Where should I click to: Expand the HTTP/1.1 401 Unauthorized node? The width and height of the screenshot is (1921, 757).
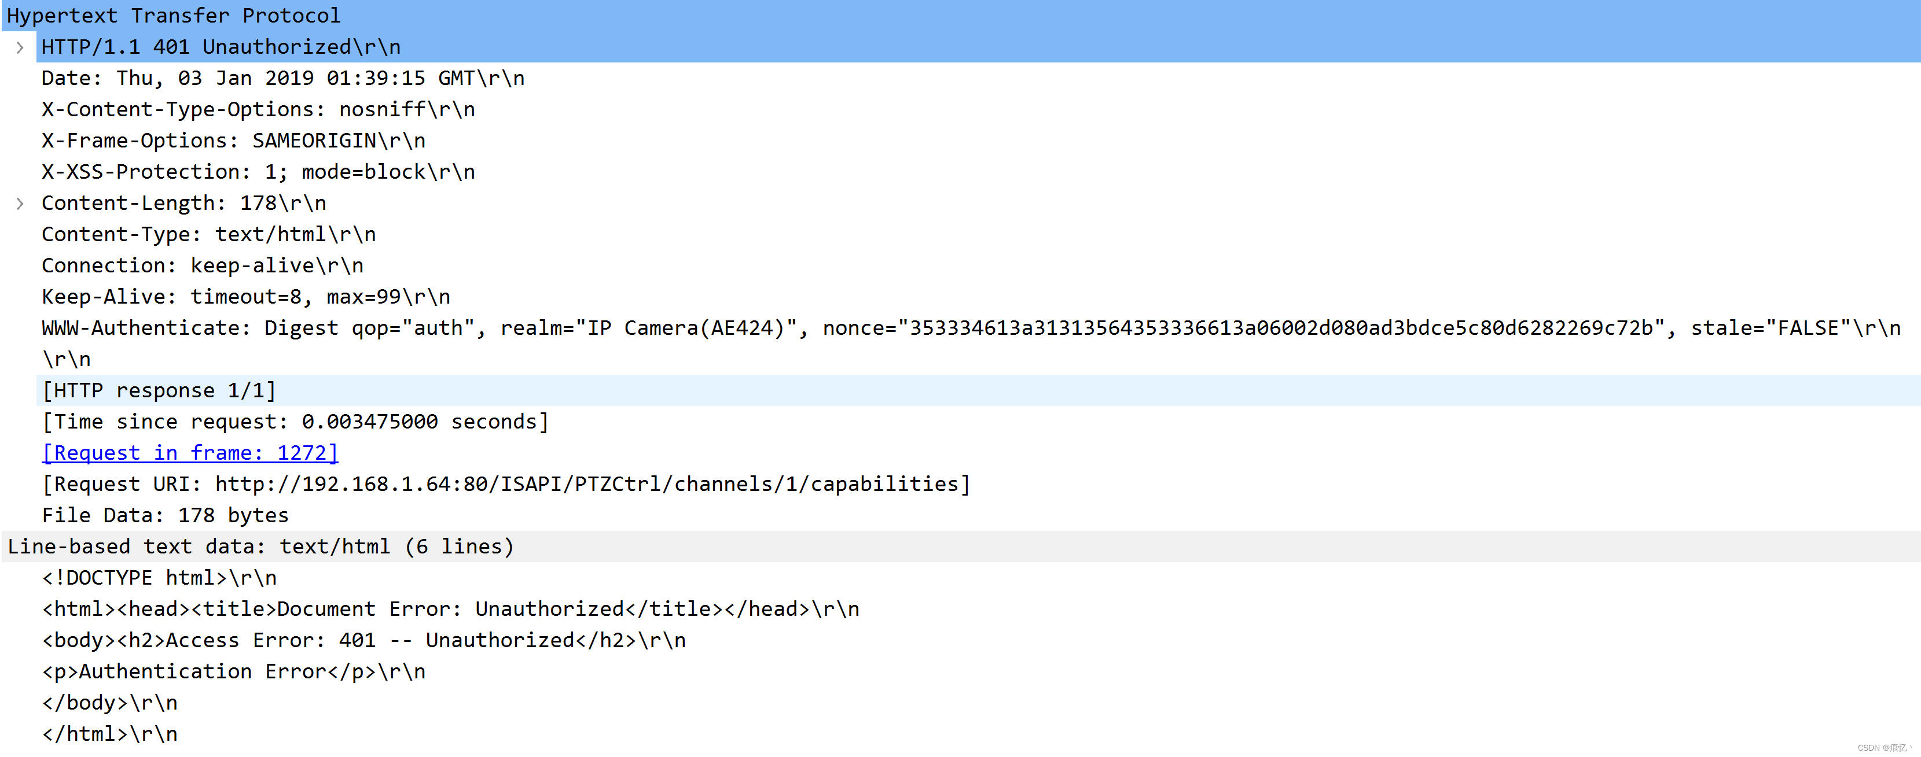coord(19,46)
